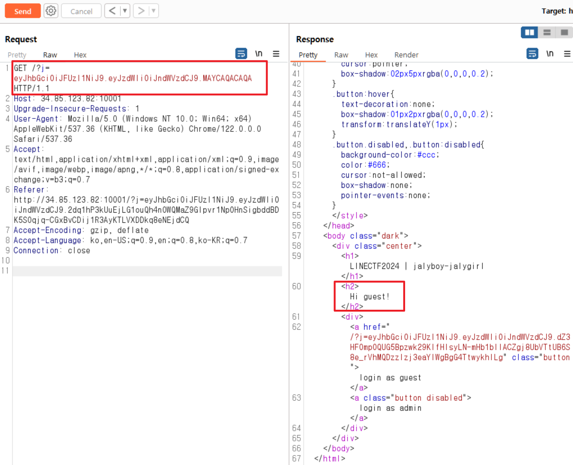573x465 pixels.
Task: Open the Request Hex tab
Action: [80, 55]
